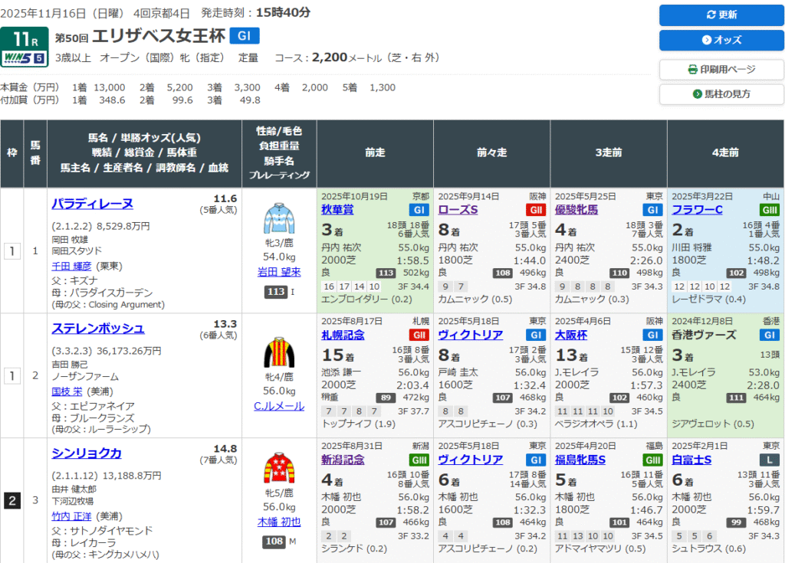Open the 札幌記念 past race result
Screen dimensions: 785x563
[x=343, y=335]
